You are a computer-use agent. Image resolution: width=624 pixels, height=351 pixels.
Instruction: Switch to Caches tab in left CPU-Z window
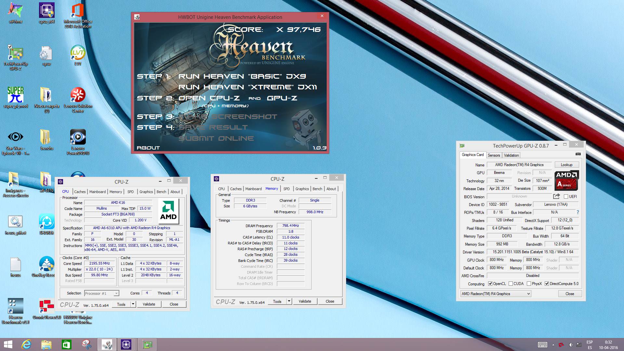point(80,192)
